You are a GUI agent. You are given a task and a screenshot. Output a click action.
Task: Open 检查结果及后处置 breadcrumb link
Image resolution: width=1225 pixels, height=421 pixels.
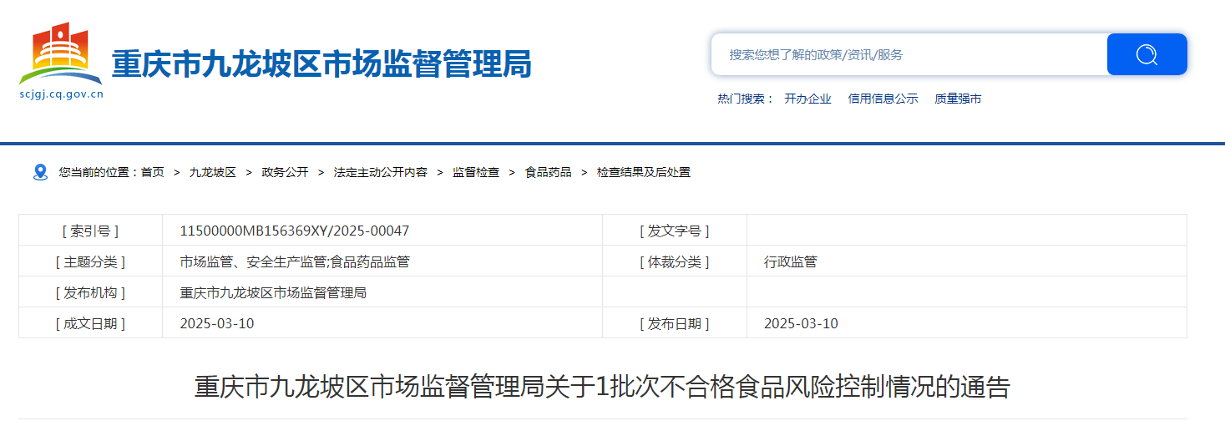pos(644,172)
